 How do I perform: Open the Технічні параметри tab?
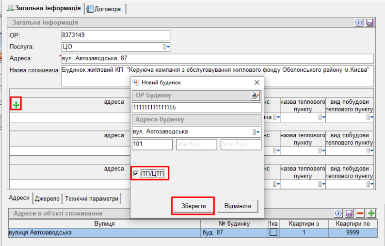(x=92, y=198)
